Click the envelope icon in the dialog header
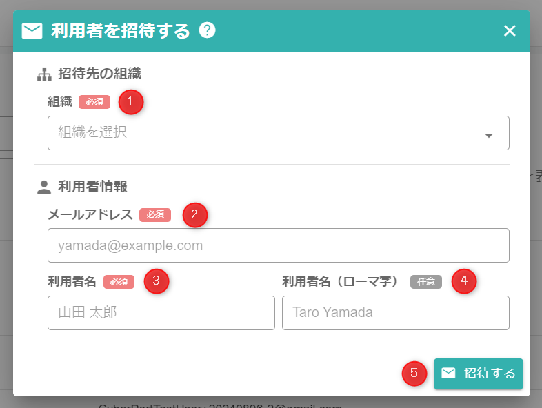This screenshot has width=542, height=408. click(x=32, y=31)
